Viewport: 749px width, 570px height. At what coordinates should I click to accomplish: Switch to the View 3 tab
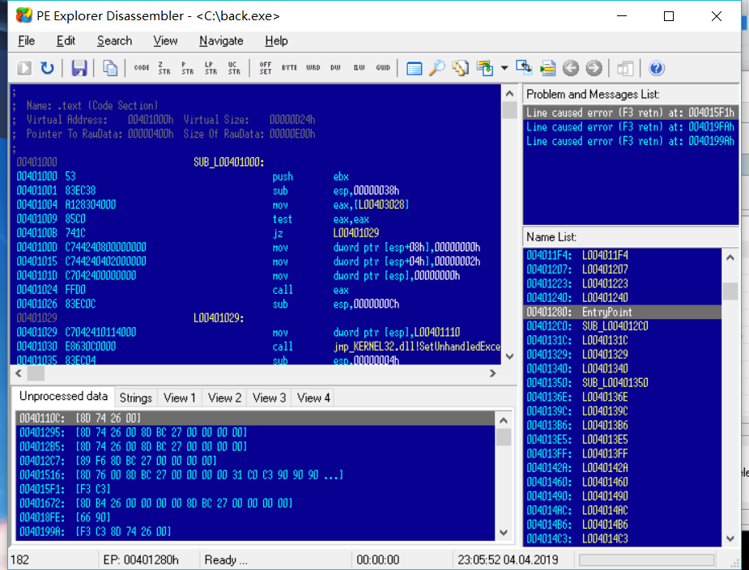coord(269,398)
